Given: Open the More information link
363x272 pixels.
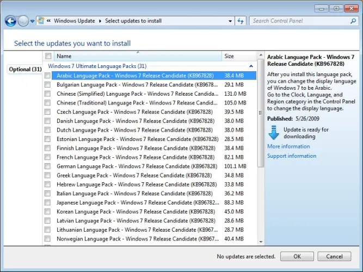Looking at the screenshot, I should click(288, 146).
